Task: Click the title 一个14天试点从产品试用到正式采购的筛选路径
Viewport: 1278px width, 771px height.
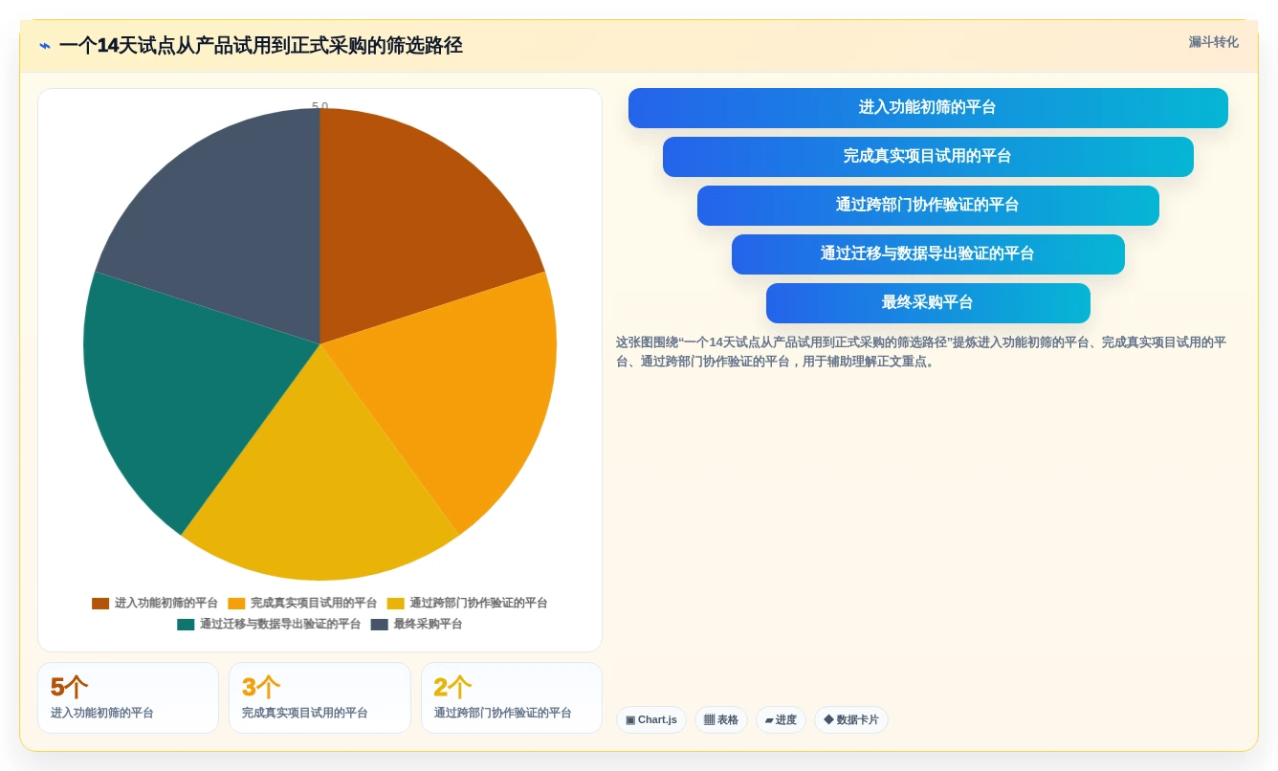Action: [260, 46]
